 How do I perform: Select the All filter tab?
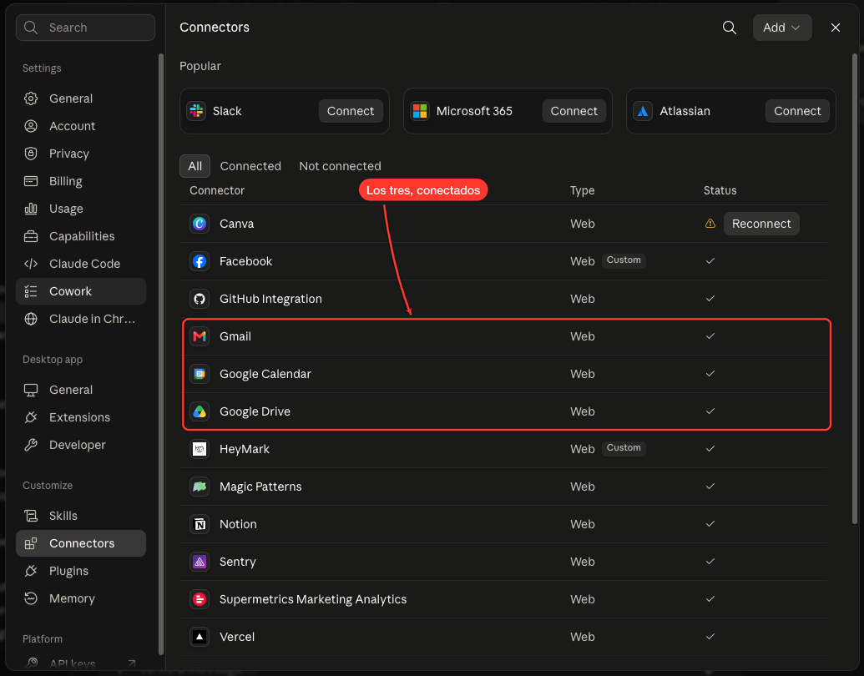pyautogui.click(x=195, y=166)
